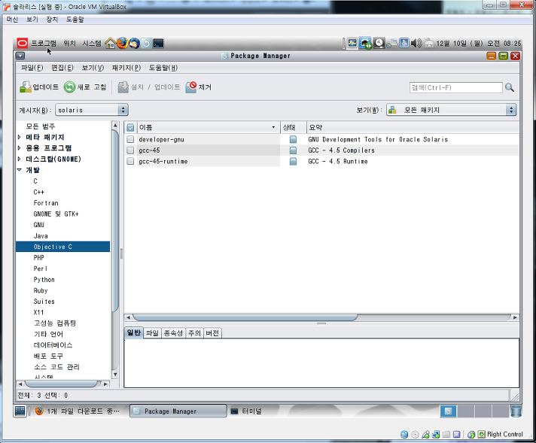Click Package Manager taskbar button

[178, 411]
